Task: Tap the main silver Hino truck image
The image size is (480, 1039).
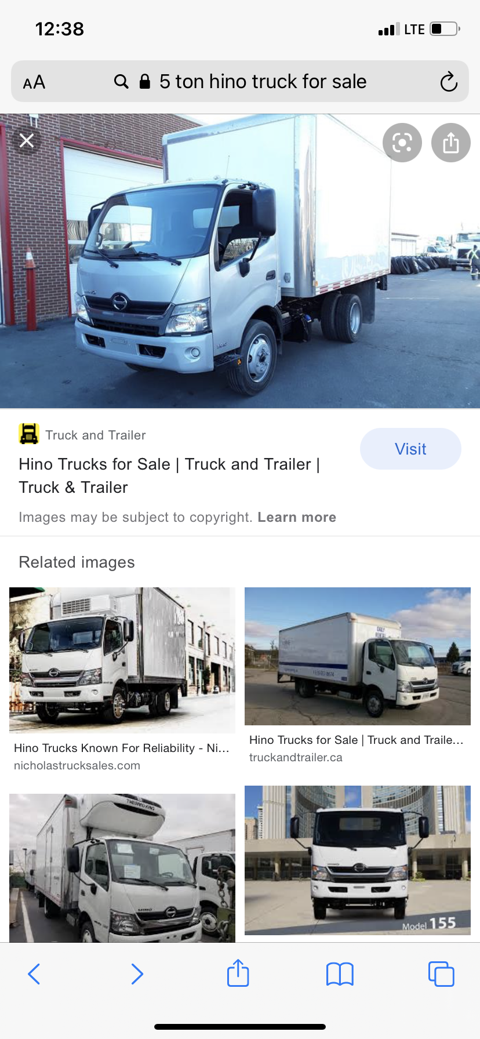Action: pos(240,261)
